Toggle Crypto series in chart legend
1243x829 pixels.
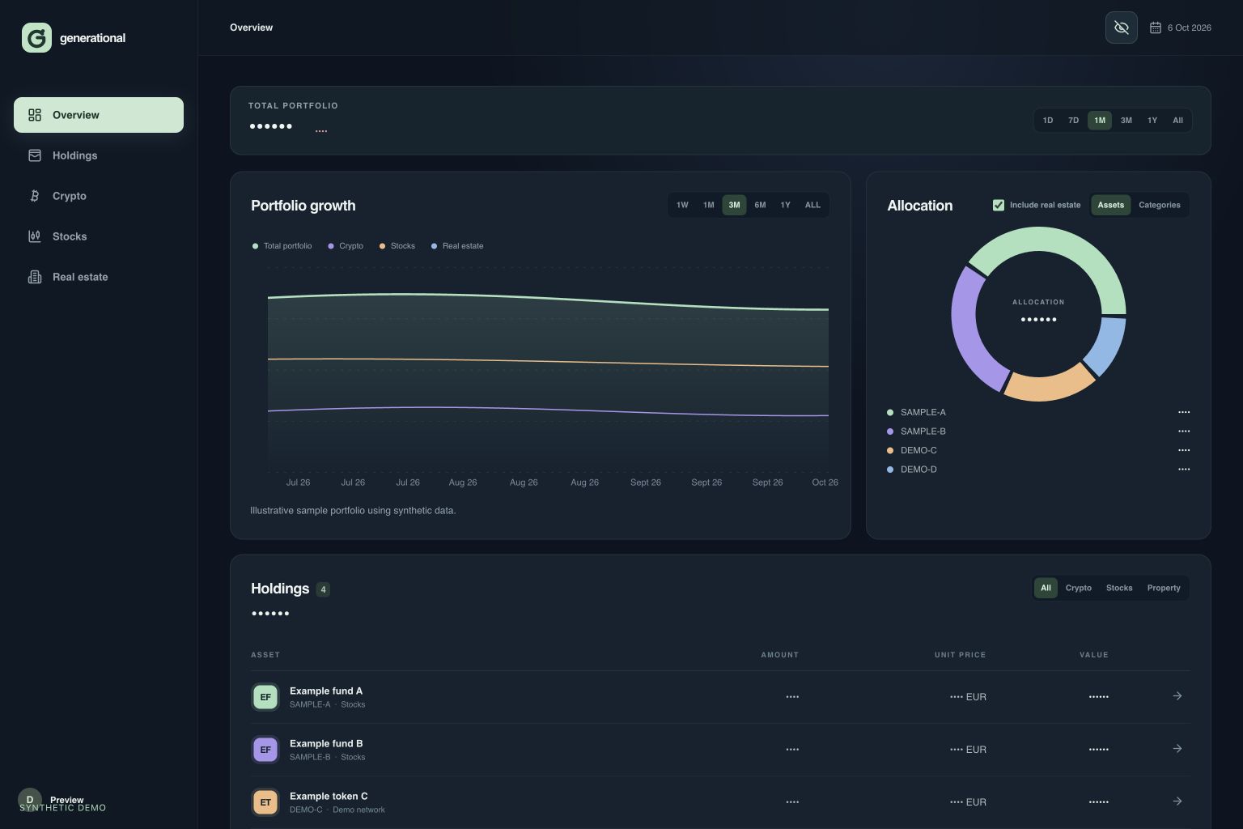(346, 246)
